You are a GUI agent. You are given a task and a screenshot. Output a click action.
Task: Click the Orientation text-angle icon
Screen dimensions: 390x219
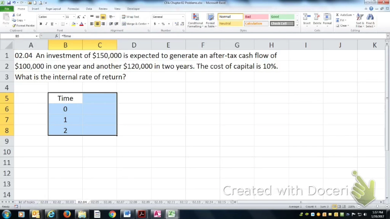click(112, 17)
